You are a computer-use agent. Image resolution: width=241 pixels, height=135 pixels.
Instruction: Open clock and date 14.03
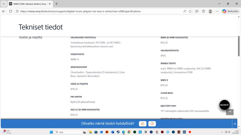point(235,132)
